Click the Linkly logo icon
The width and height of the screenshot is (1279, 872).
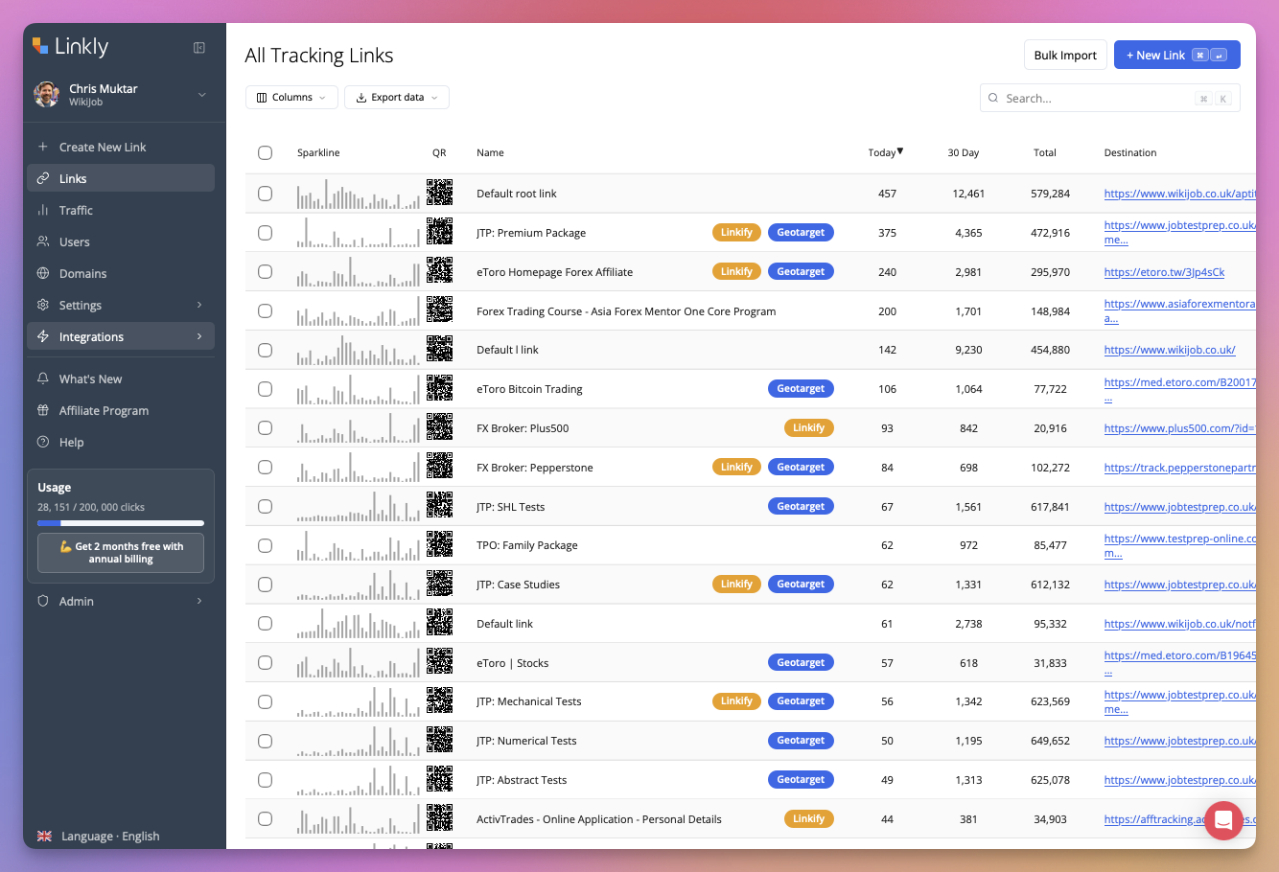40,46
